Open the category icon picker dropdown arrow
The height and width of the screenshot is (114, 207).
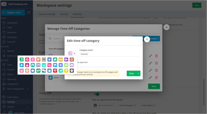click(x=74, y=53)
